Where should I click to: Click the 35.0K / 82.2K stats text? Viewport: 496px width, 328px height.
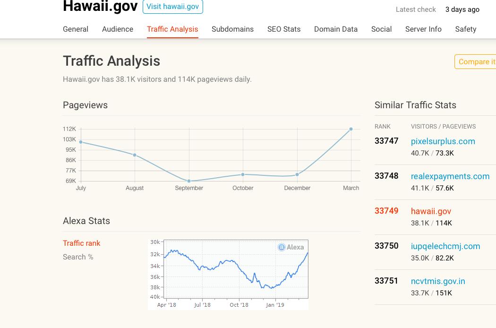(432, 258)
